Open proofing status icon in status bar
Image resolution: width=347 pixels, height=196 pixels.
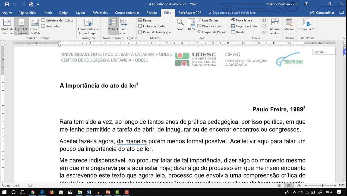pyautogui.click(x=30, y=185)
